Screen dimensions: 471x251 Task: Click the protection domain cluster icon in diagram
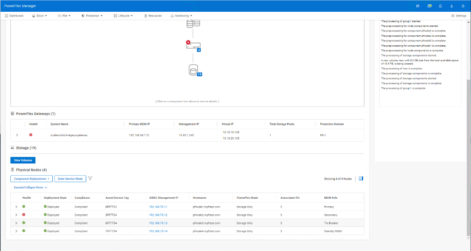(x=193, y=22)
